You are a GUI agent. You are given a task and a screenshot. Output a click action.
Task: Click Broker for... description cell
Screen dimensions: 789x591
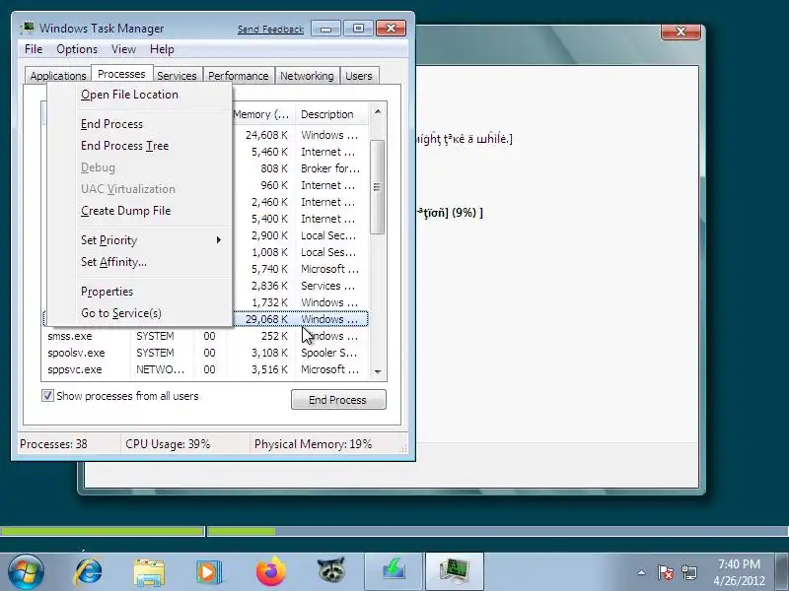330,168
